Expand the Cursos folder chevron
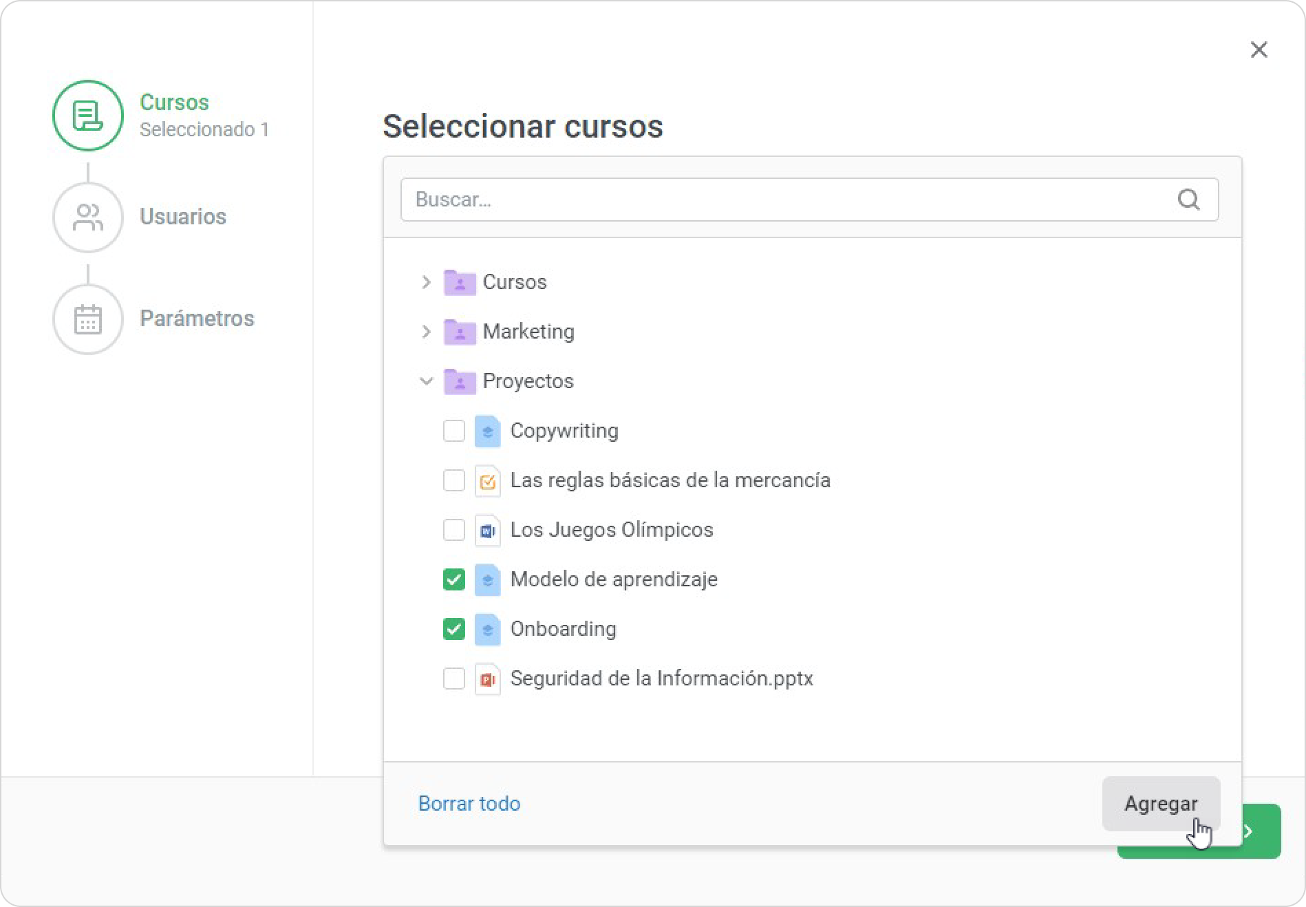 tap(426, 282)
